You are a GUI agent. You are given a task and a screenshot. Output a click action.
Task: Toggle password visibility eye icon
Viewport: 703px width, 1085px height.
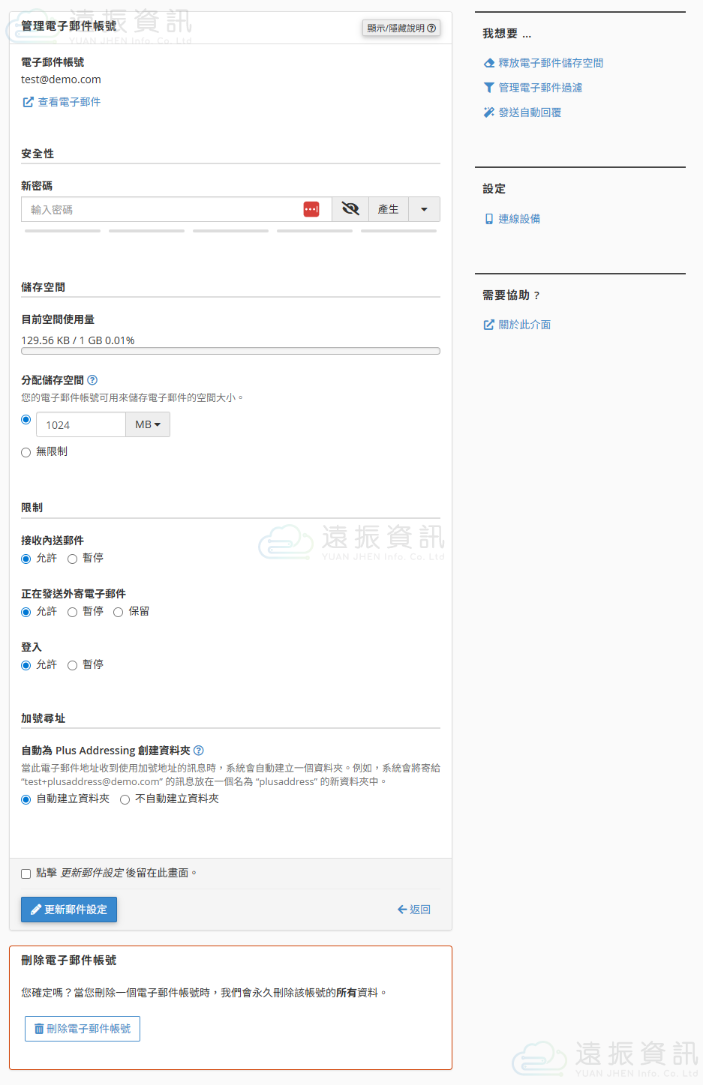350,209
